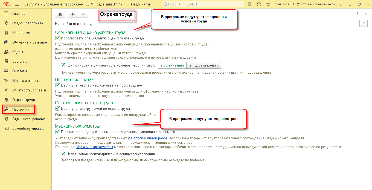Image resolution: width=372 pixels, height=190 pixels.
Task: Toggle Контролировать уникальность номеров рабочих мест
Action: pos(63,65)
